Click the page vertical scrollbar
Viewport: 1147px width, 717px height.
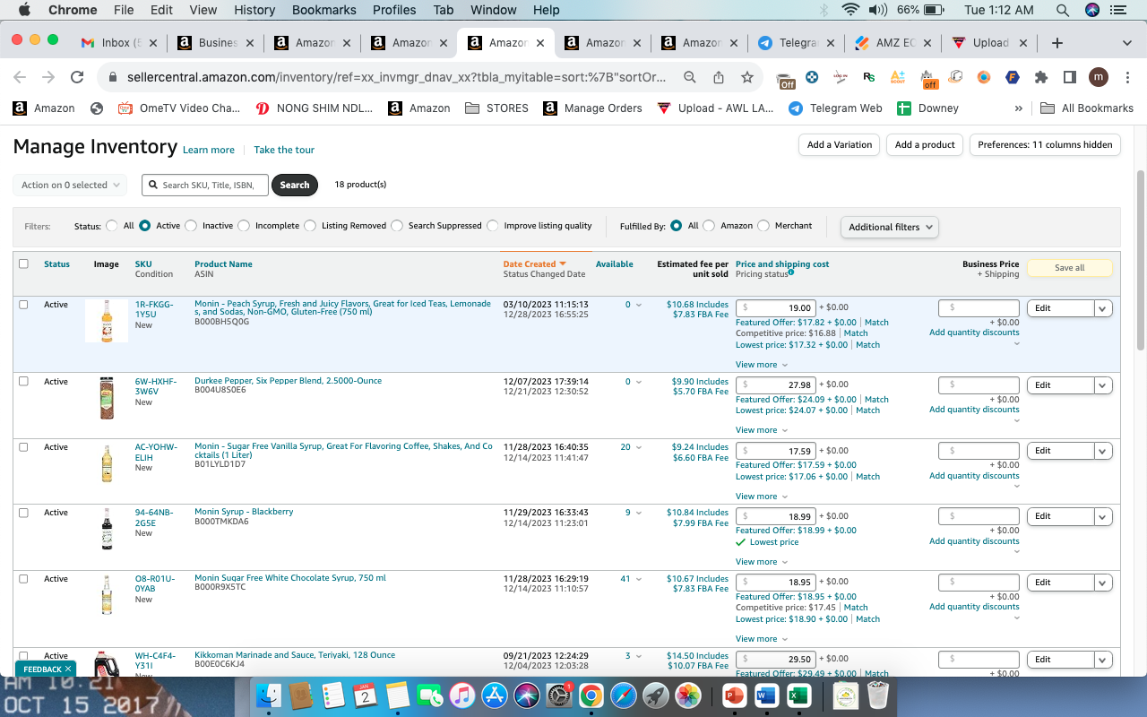tap(1141, 260)
